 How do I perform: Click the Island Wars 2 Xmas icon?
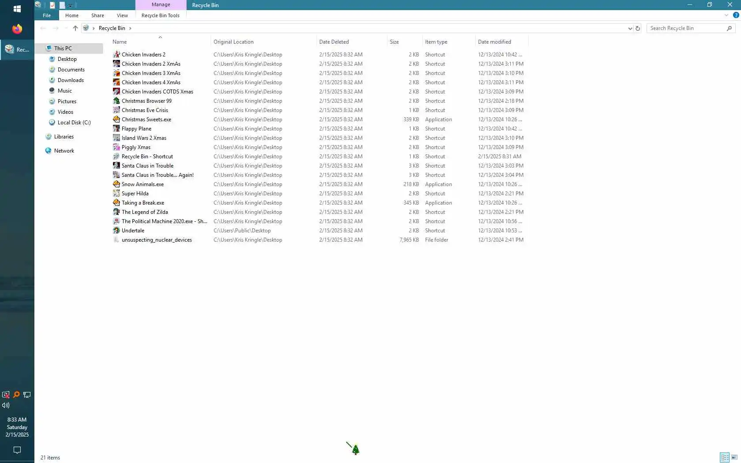[x=116, y=138]
